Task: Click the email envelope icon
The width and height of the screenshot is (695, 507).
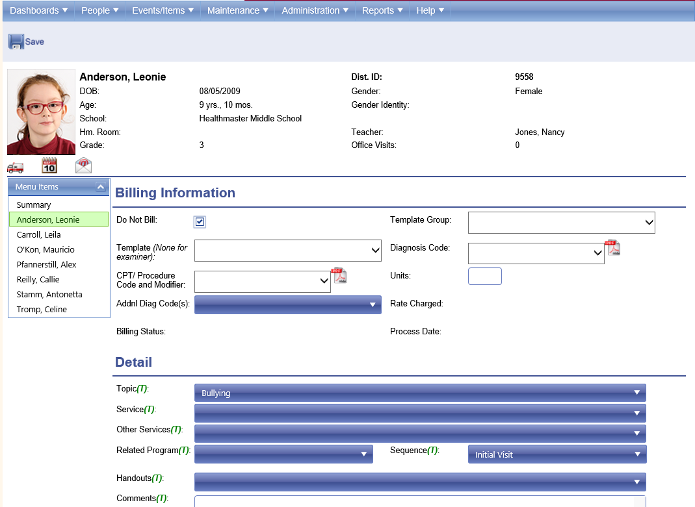Action: tap(83, 166)
